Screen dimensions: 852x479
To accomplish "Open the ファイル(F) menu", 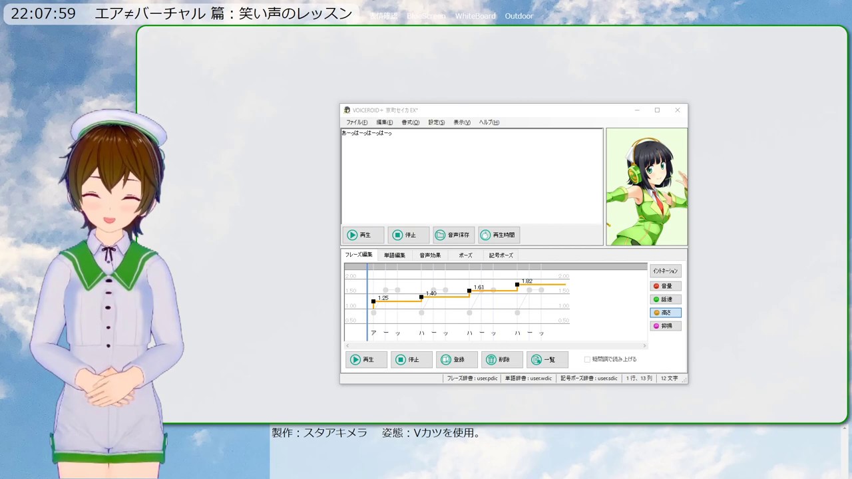I will (x=357, y=122).
